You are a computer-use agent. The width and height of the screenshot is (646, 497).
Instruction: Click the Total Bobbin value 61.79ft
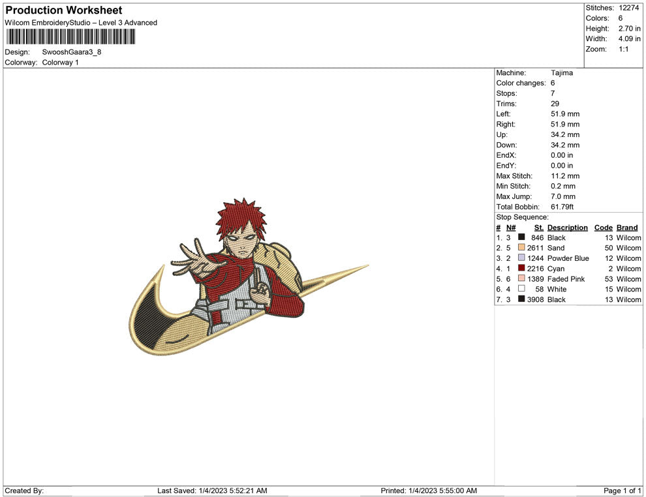pyautogui.click(x=562, y=207)
